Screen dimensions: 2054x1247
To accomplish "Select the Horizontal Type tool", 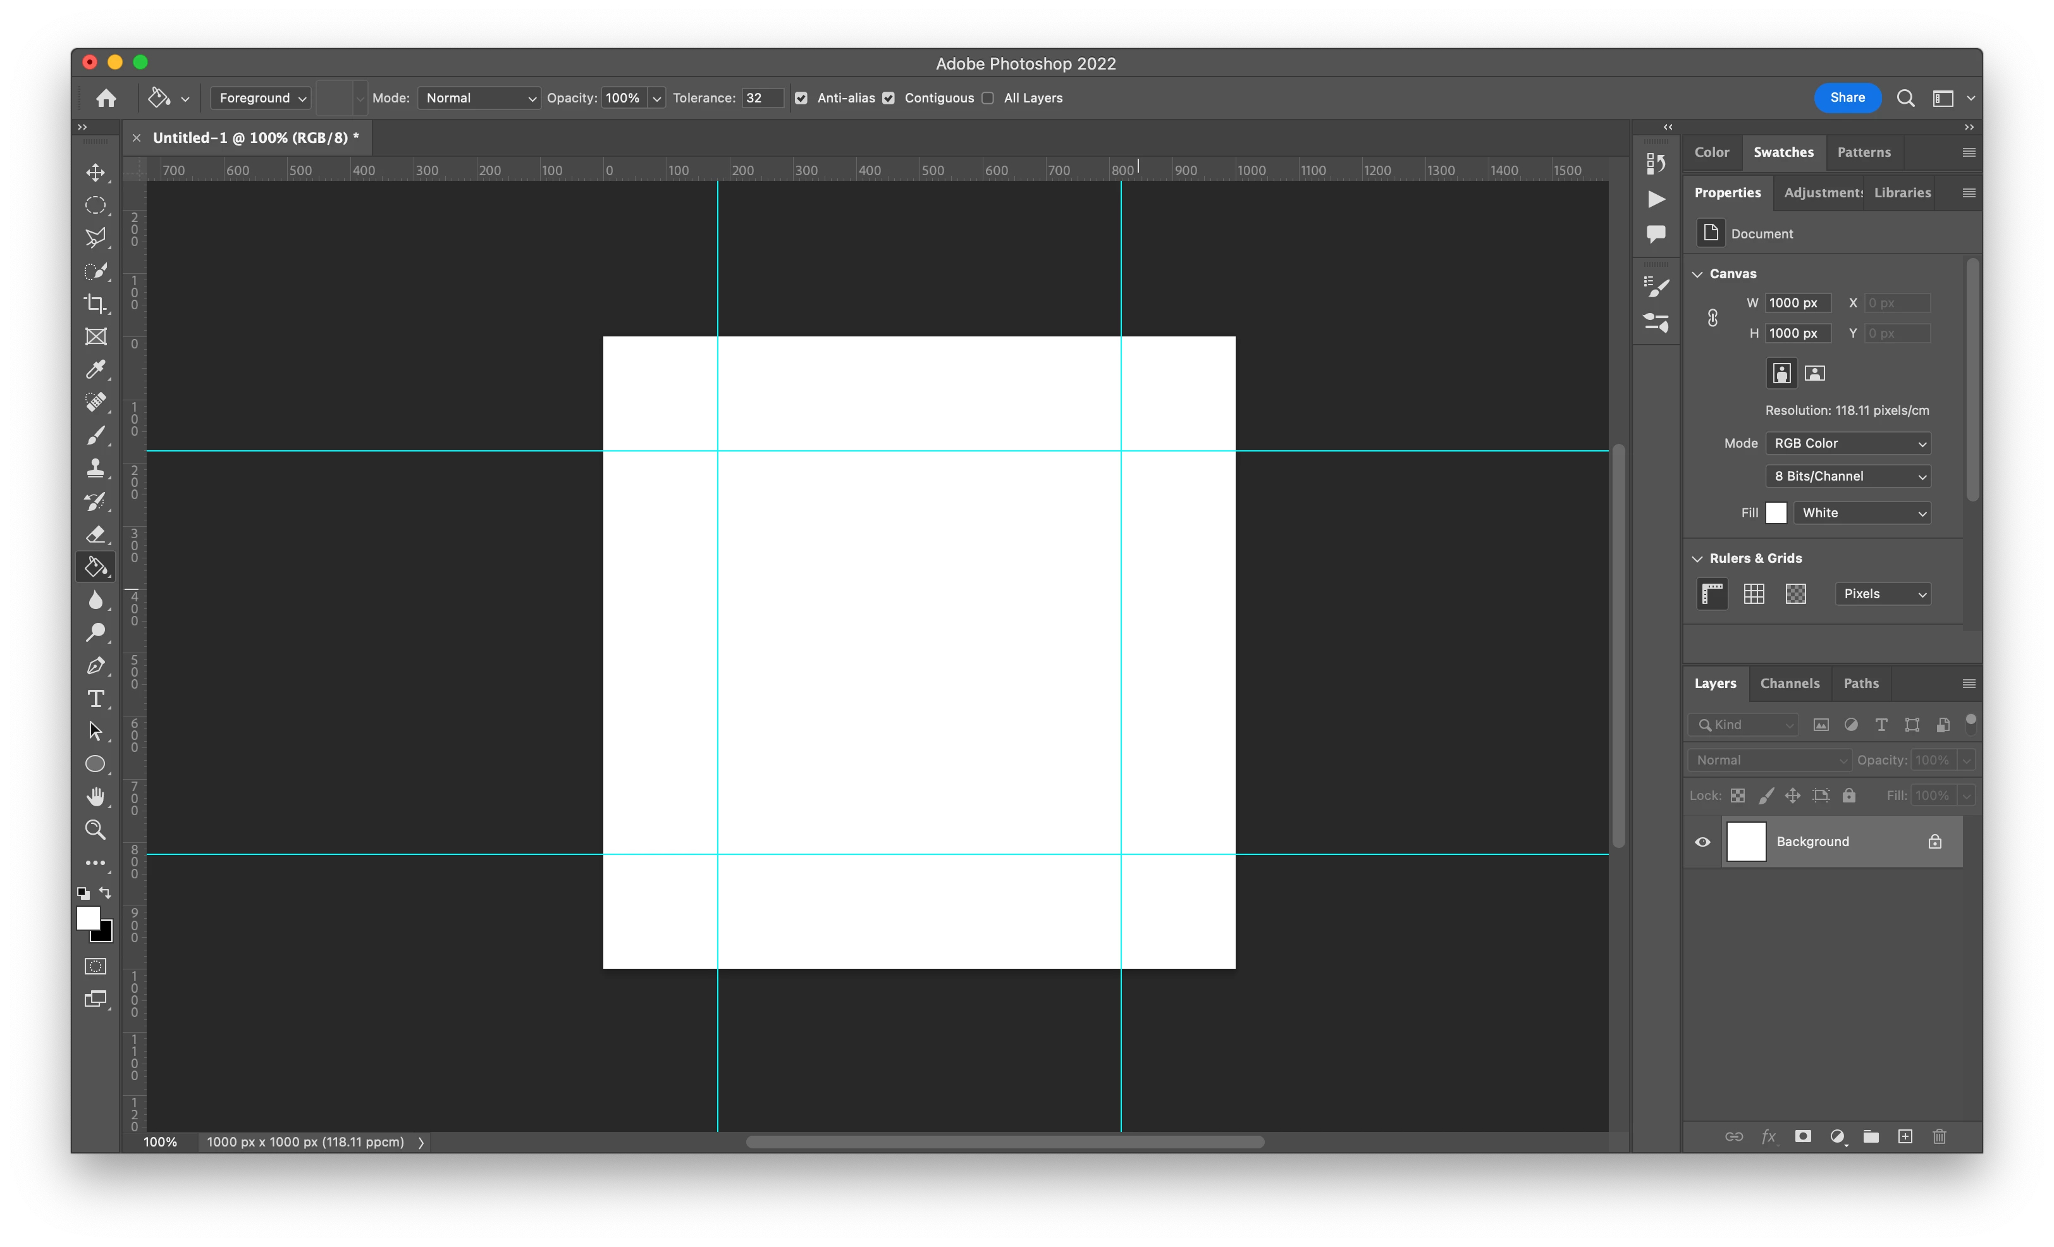I will [x=95, y=699].
